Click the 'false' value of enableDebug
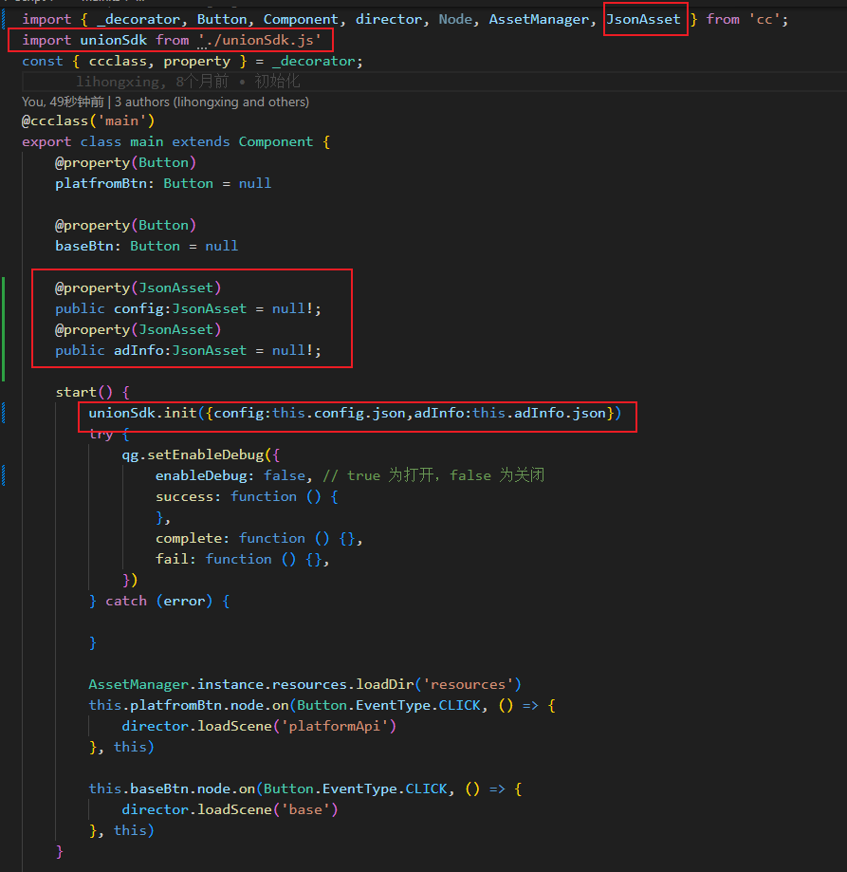The width and height of the screenshot is (847, 872). pos(285,475)
